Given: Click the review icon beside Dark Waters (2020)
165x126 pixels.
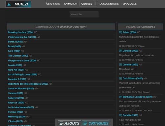Looking at the screenshot, I should 120,78.
